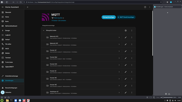Open Mosquitto broker settings gear
Screen dimensions: 182x102
click(126, 30)
